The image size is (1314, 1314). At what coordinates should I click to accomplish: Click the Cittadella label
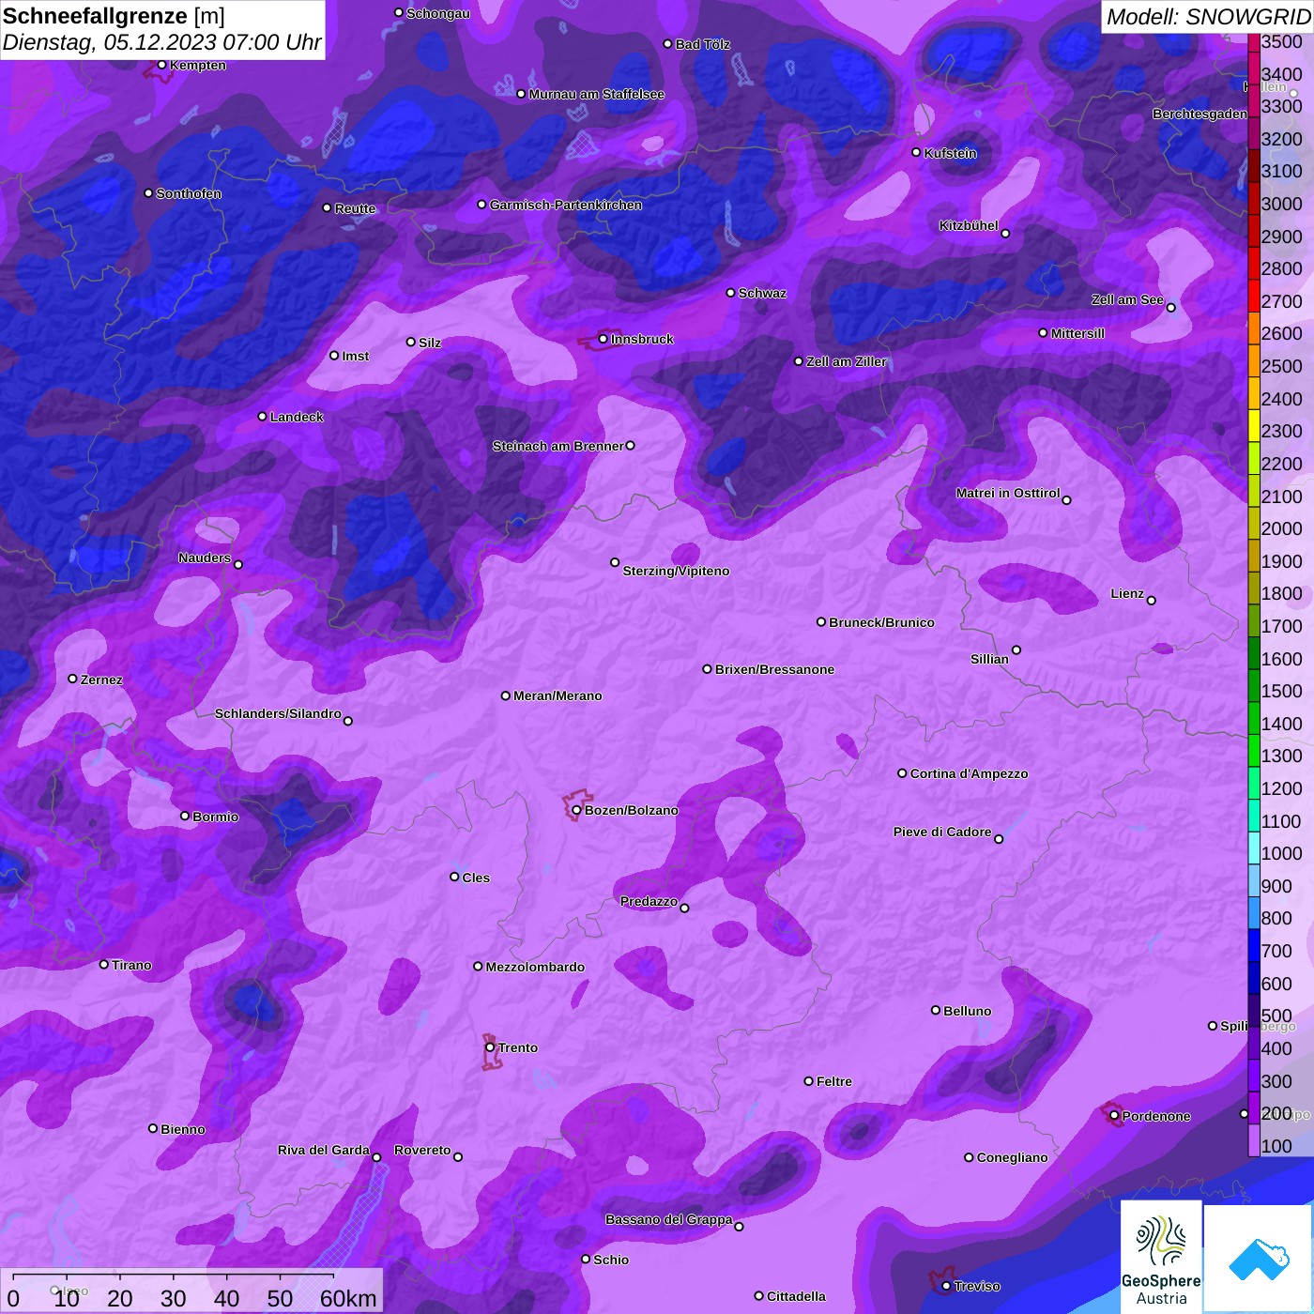tap(796, 1296)
